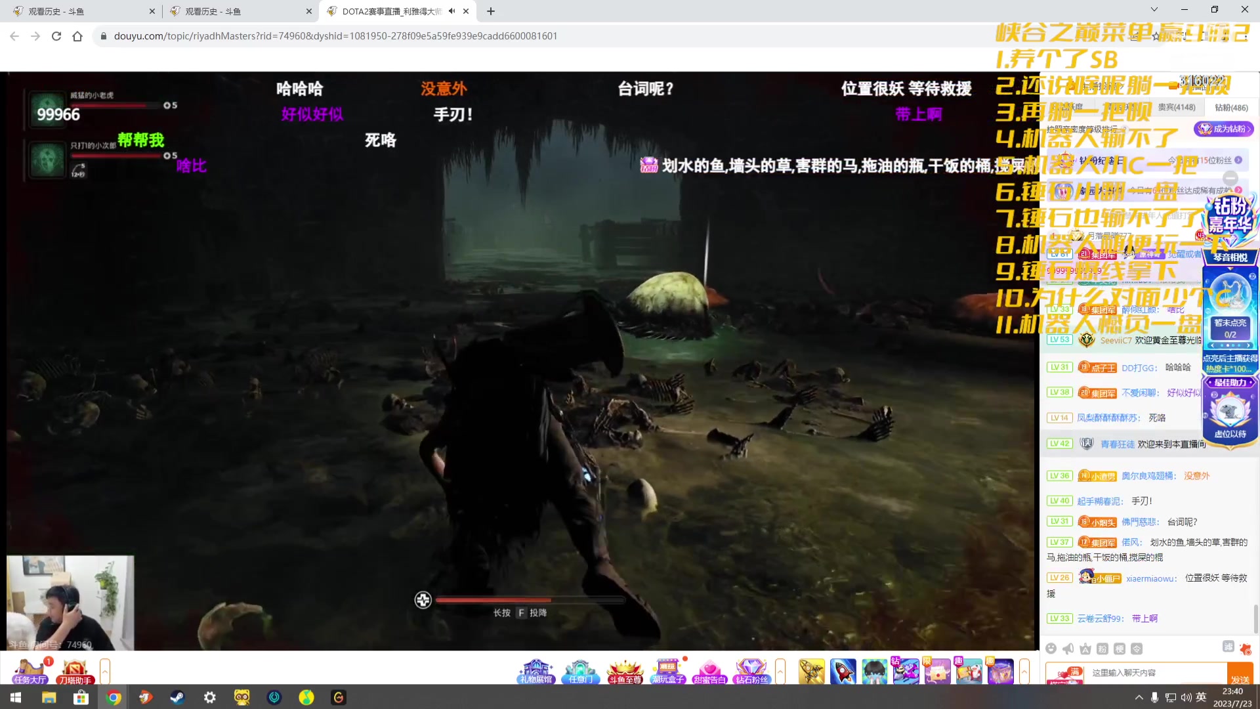
Task: Click the address bar URL
Action: pyautogui.click(x=335, y=36)
